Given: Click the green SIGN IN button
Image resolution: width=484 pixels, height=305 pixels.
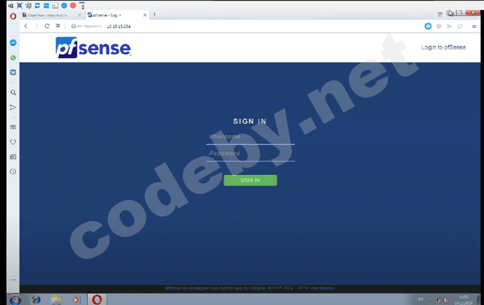Looking at the screenshot, I should tap(250, 180).
